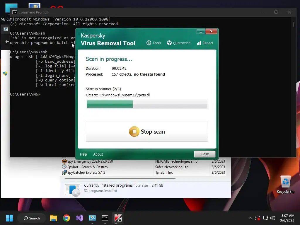
Task: Open the About link in Kaspersky
Action: tap(98, 154)
